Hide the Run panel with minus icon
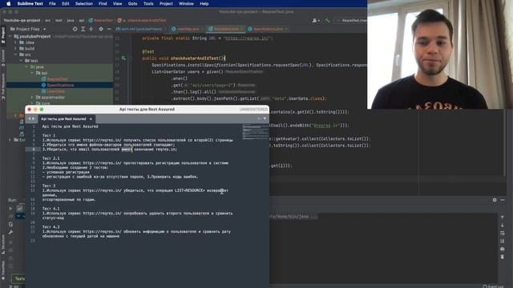This screenshot has width=513, height=288. click(x=503, y=200)
